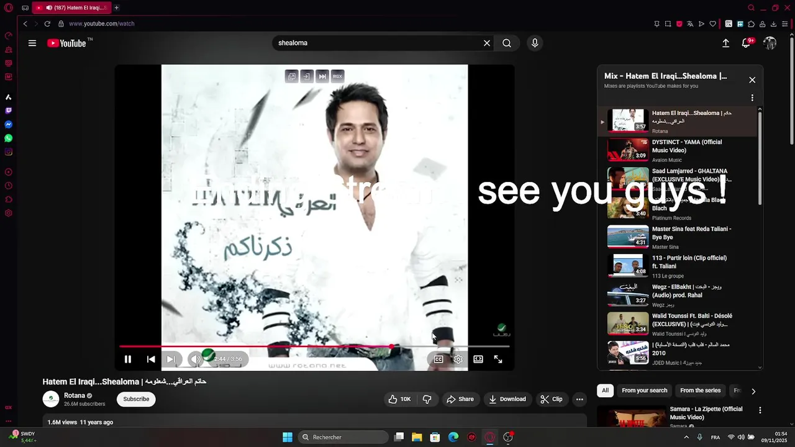The height and width of the screenshot is (447, 795).
Task: Open WhatsApp in the Opera sidebar
Action: (8, 138)
